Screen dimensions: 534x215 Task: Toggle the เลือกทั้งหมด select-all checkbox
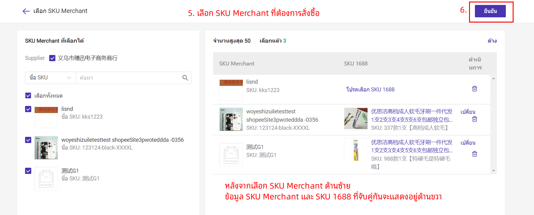click(28, 95)
